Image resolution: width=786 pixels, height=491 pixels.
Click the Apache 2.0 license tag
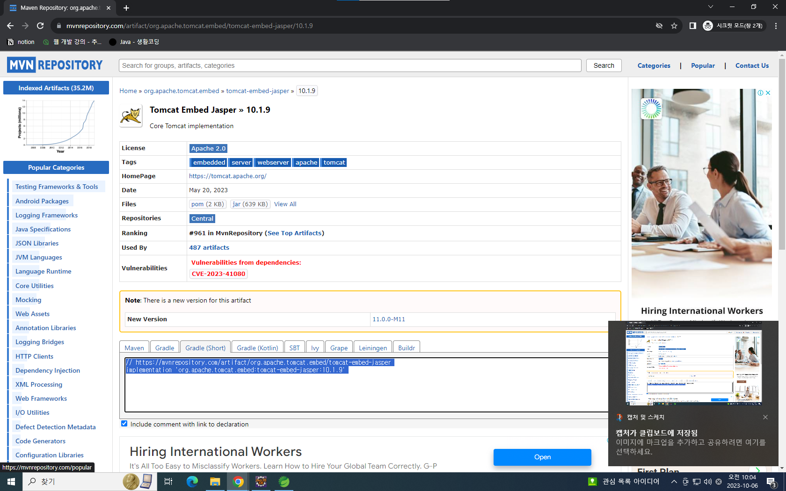(208, 148)
